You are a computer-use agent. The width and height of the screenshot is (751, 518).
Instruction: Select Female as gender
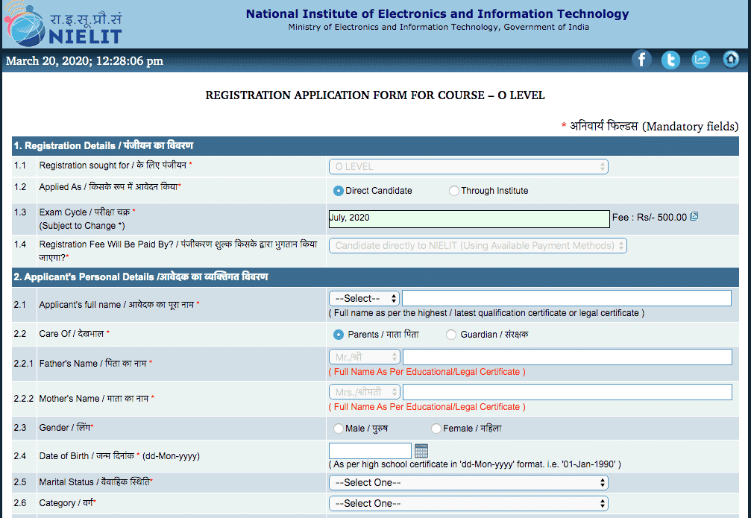pos(436,428)
